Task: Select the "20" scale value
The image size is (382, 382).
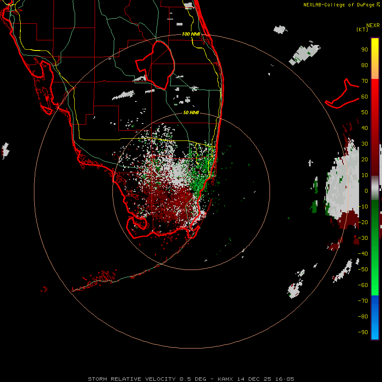Action: (x=365, y=159)
